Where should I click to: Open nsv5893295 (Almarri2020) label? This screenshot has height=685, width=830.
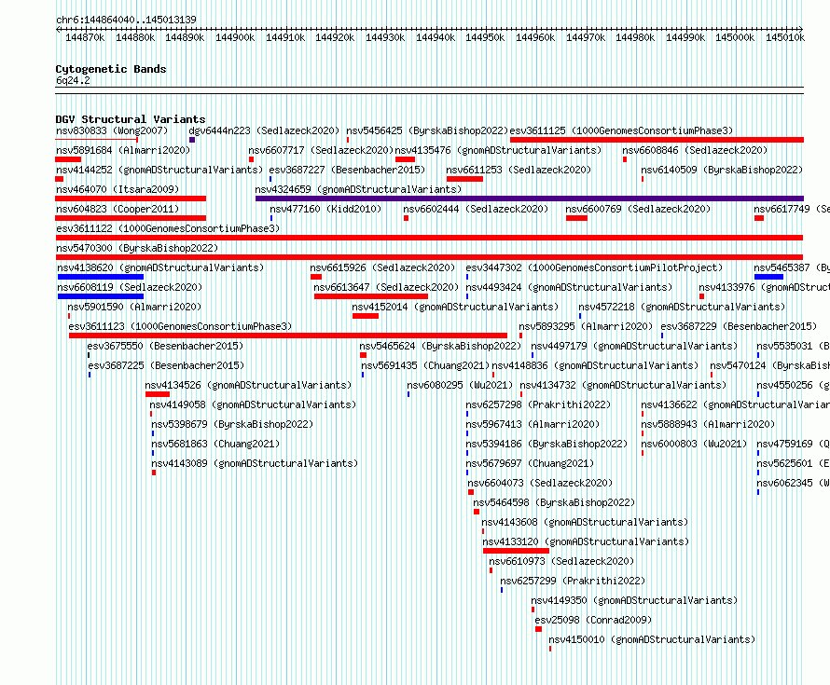click(586, 326)
